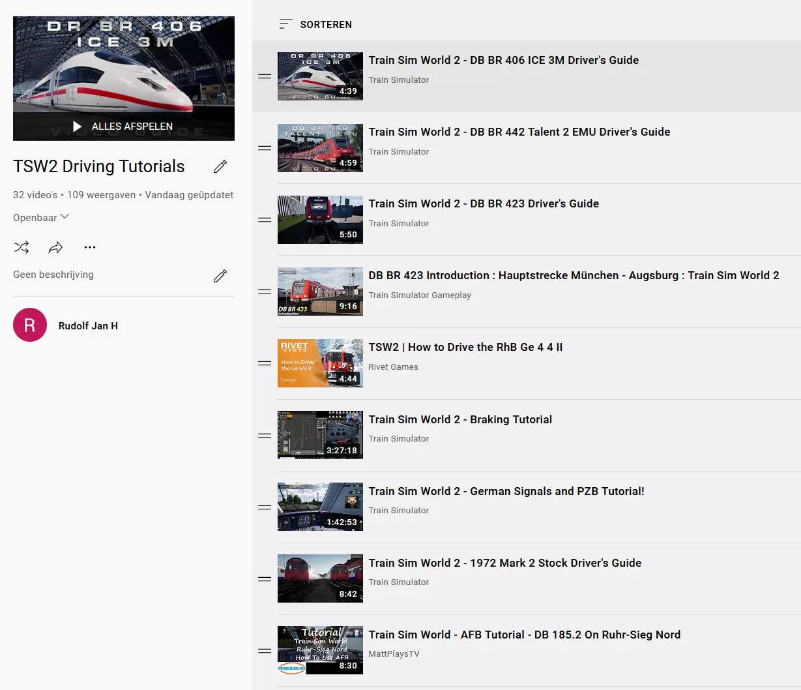This screenshot has height=690, width=801.
Task: Click the share playlist arrow icon
Action: (x=55, y=247)
